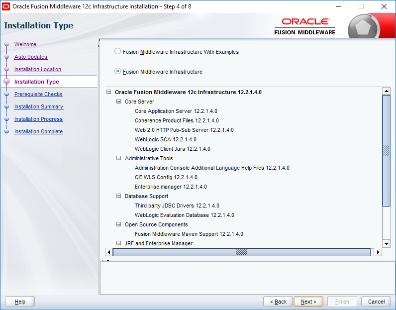Click the Help button

pyautogui.click(x=20, y=302)
